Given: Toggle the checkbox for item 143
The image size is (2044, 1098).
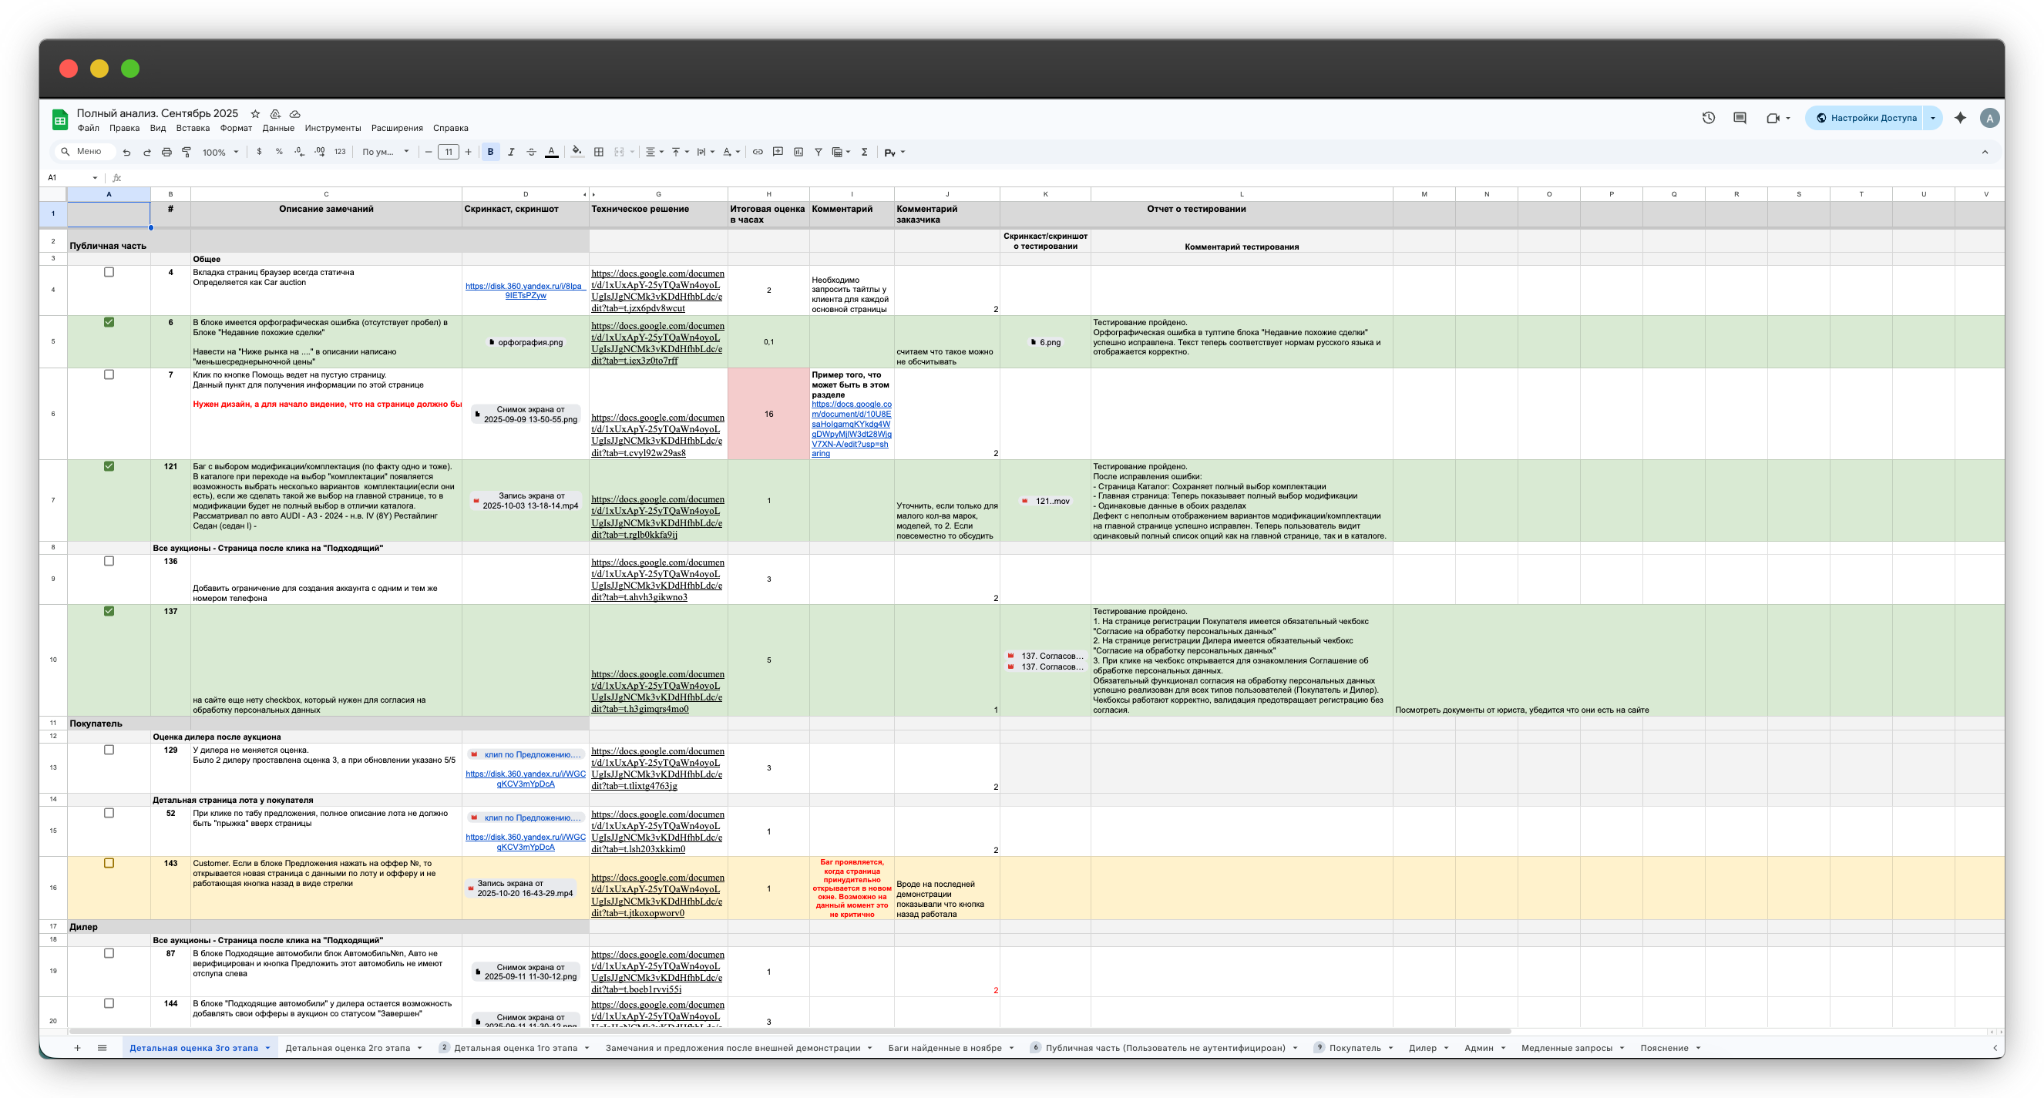Looking at the screenshot, I should (109, 863).
